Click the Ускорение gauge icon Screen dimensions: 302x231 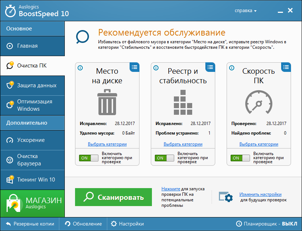pyautogui.click(x=10, y=140)
